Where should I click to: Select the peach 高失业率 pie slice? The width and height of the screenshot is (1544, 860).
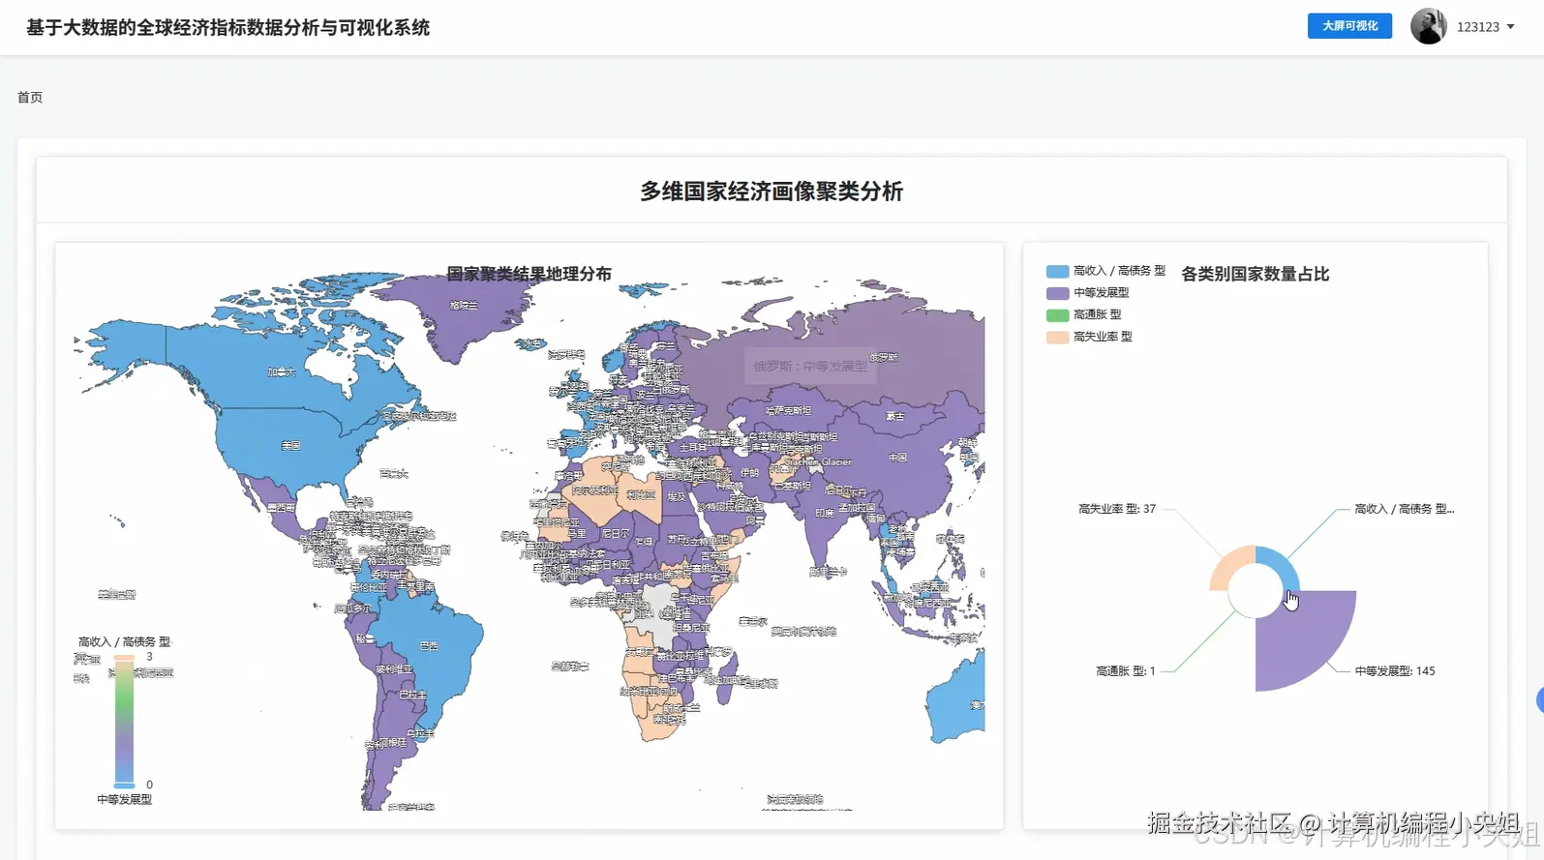click(1229, 569)
